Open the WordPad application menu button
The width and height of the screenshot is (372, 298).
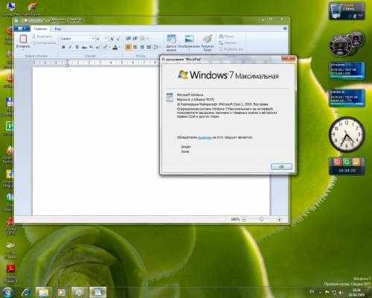tap(22, 28)
